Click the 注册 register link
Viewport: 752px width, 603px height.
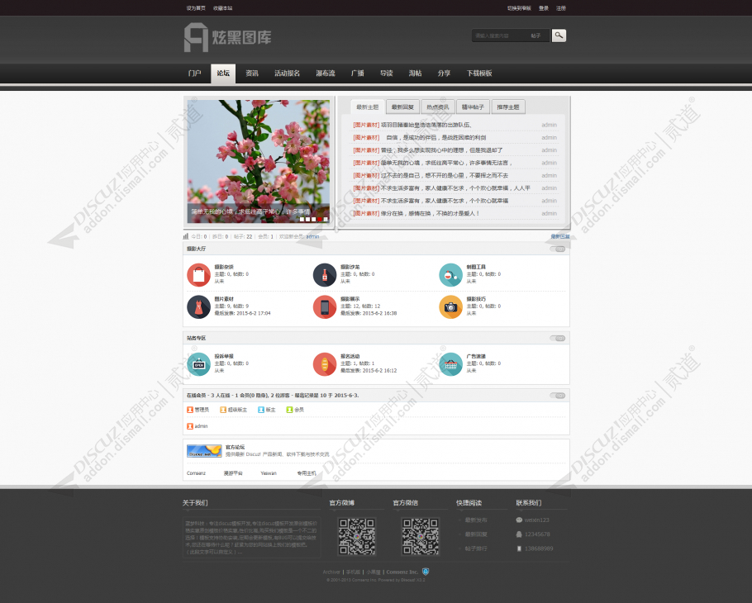click(x=561, y=8)
